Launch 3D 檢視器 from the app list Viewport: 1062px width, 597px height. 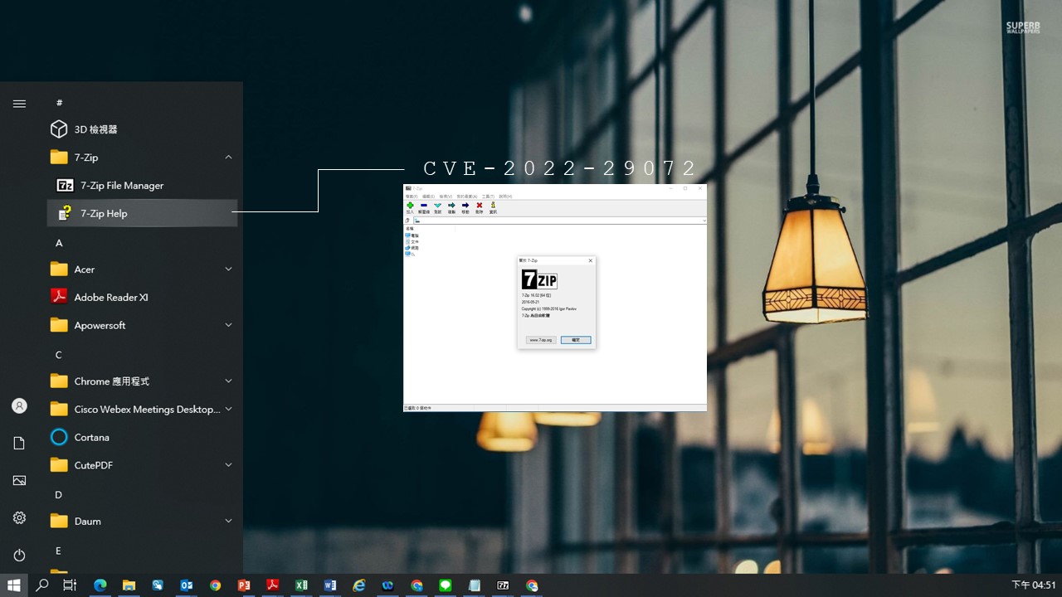[143, 129]
